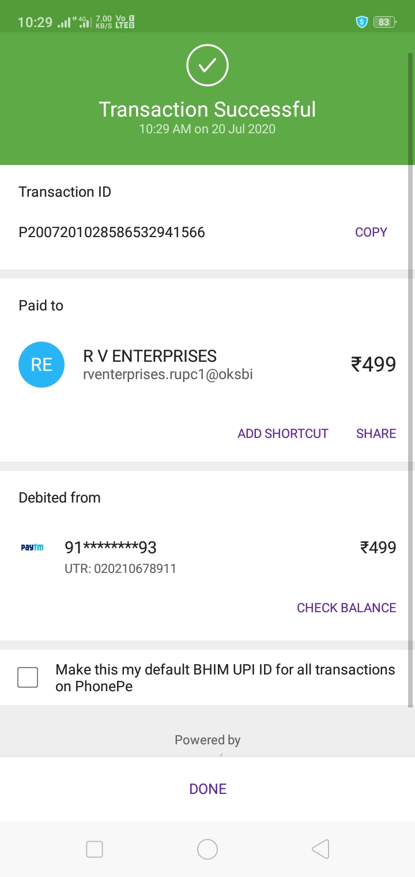
Task: Tap the Paytm bank logo
Action: click(32, 547)
